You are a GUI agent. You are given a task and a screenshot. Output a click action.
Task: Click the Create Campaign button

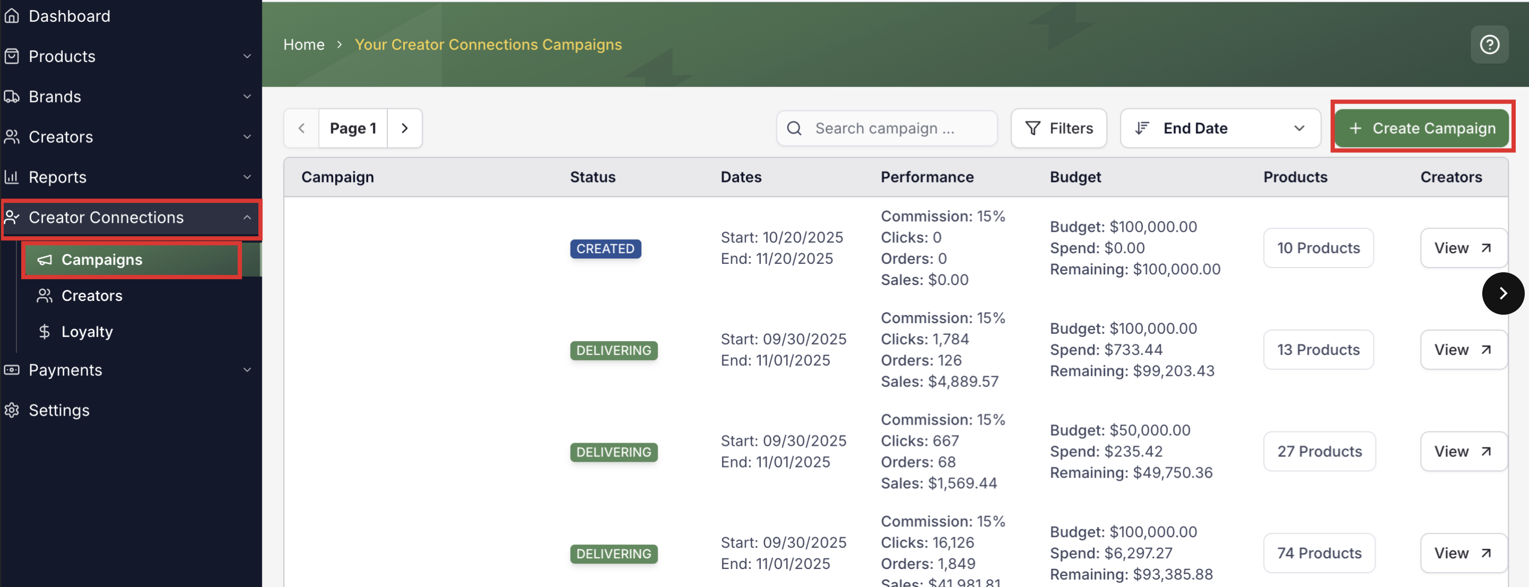[x=1422, y=128]
